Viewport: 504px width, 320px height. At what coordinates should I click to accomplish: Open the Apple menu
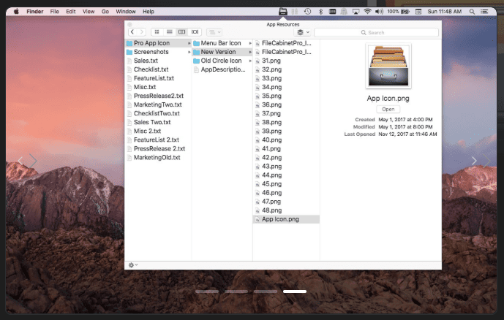point(16,12)
